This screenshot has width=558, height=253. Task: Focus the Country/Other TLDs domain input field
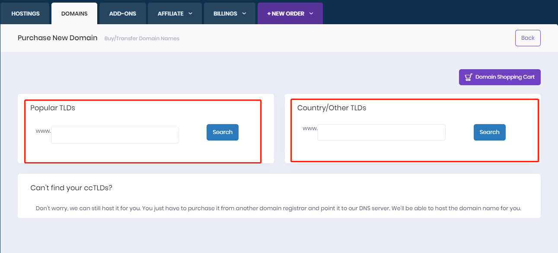click(x=381, y=132)
